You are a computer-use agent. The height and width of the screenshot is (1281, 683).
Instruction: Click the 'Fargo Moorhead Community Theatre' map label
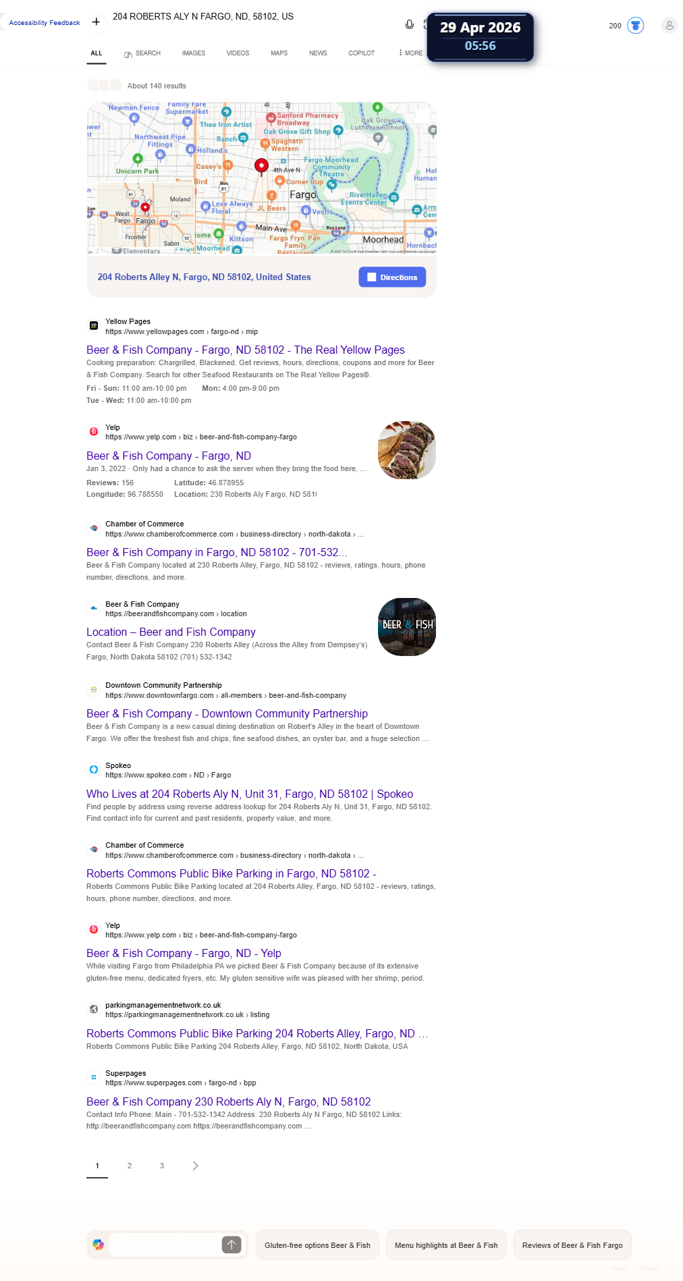[x=331, y=167]
